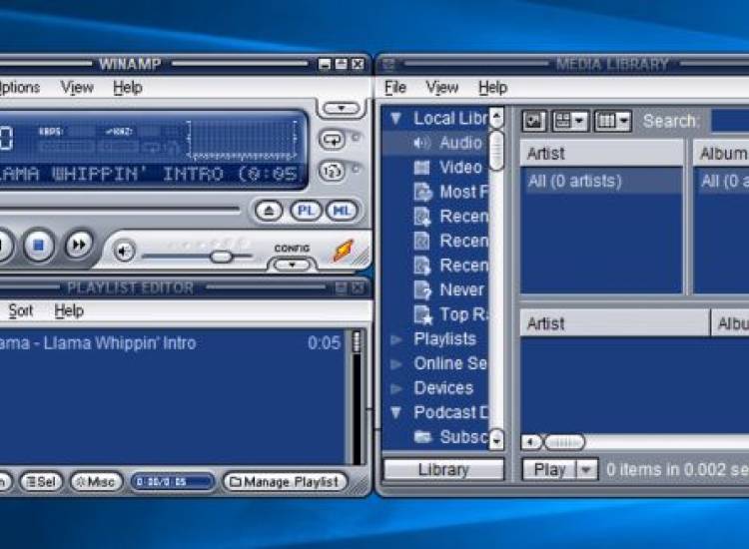This screenshot has width=749, height=549.
Task: Sort by Artist column in lower track list
Action: click(x=615, y=323)
